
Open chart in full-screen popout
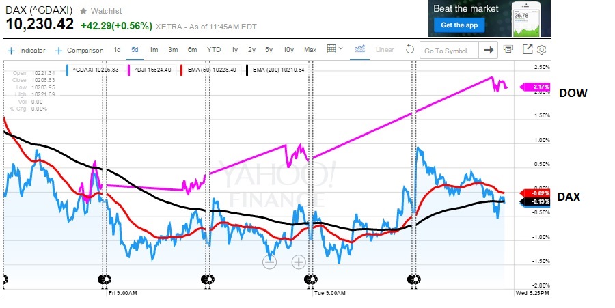(528, 49)
